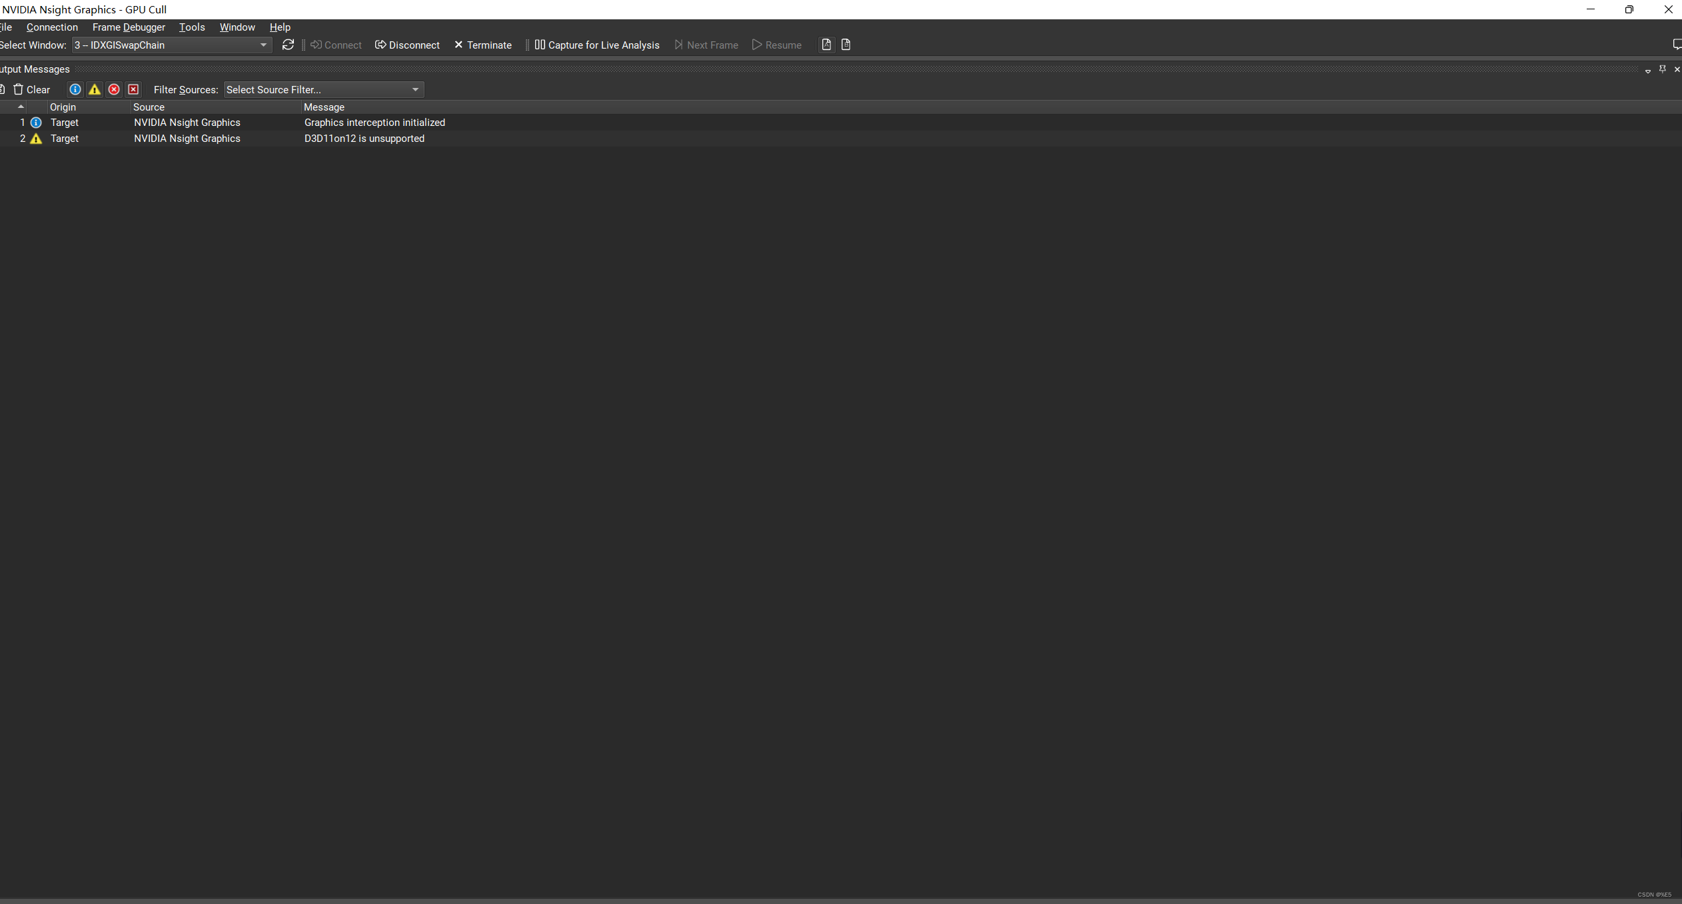Click the first document icon after Resume

click(x=826, y=45)
